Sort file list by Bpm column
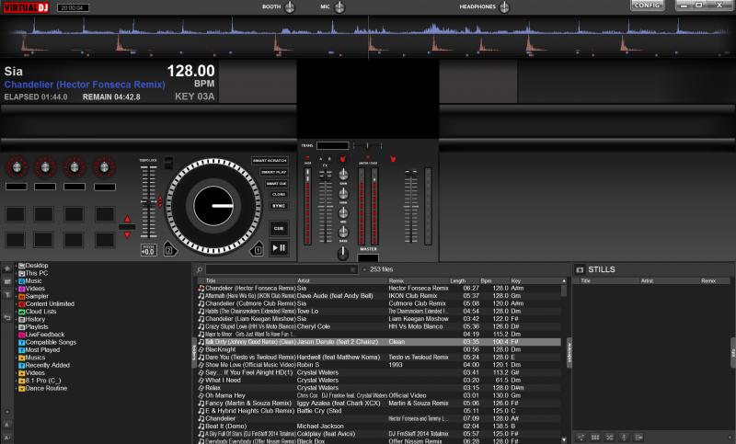Screen dimensions: 736x444 click(x=486, y=281)
